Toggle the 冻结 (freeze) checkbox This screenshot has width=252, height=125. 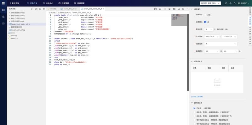(205, 15)
